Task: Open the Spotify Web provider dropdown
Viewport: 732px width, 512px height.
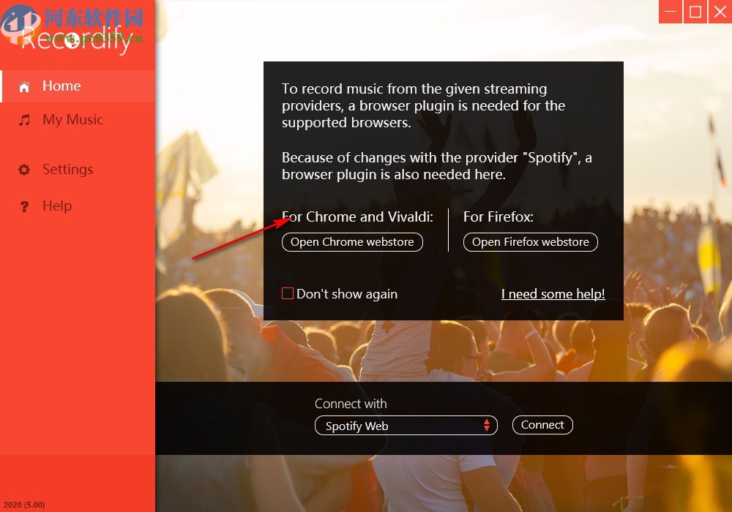Action: pyautogui.click(x=406, y=425)
